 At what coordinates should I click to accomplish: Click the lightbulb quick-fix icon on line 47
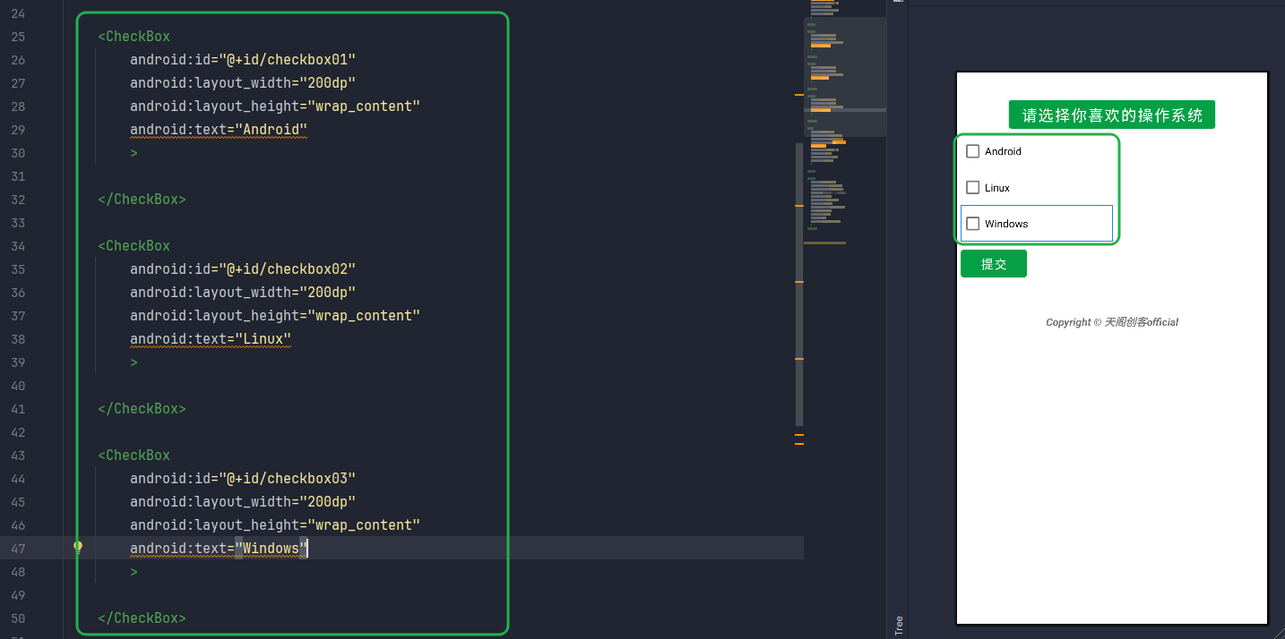78,547
